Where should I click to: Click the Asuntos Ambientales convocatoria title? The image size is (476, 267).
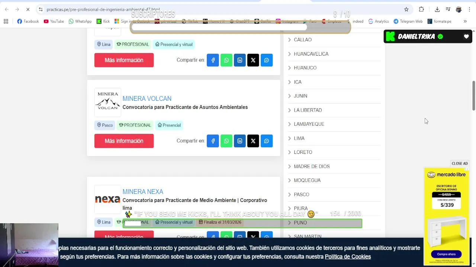pos(185,107)
